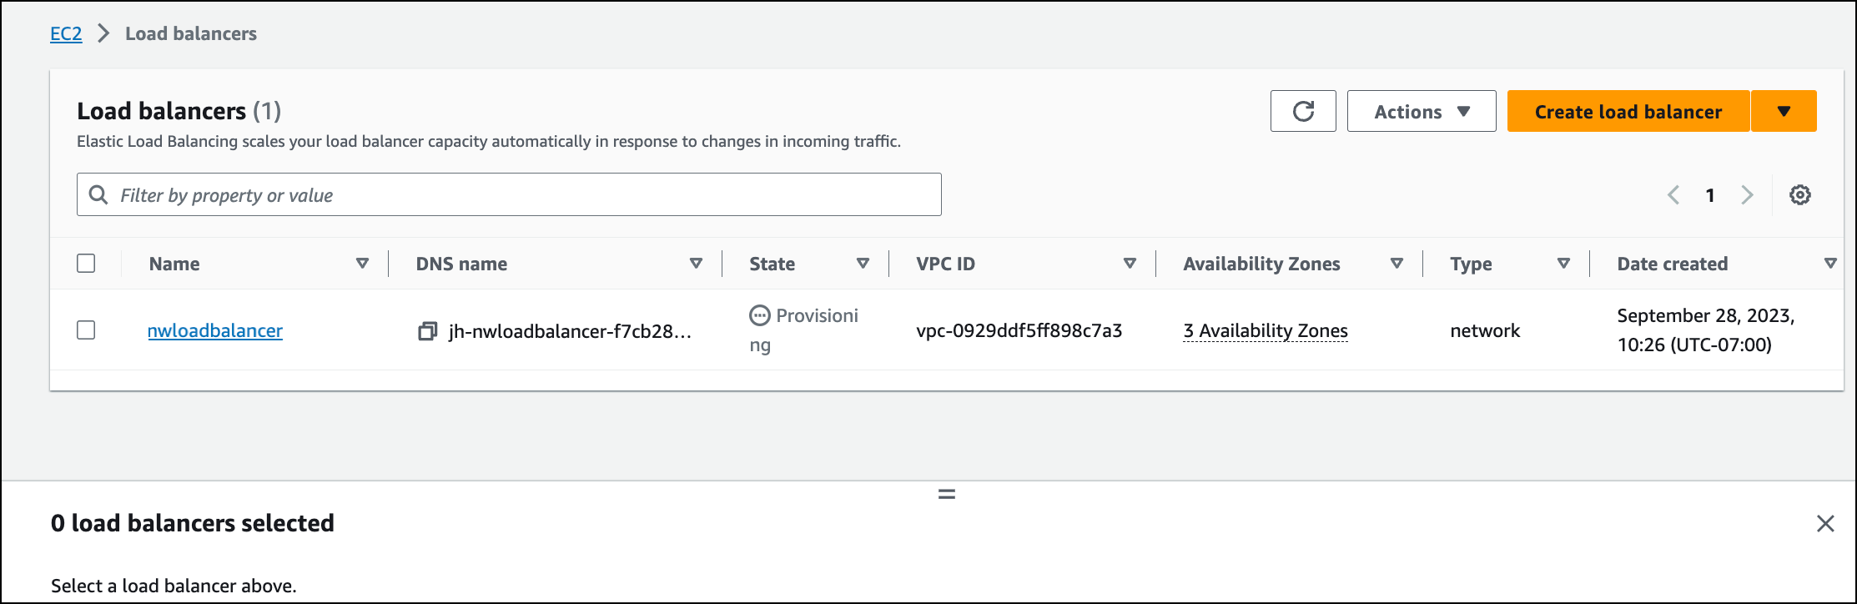Focus the filter by property field
1857x604 pixels.
click(526, 194)
